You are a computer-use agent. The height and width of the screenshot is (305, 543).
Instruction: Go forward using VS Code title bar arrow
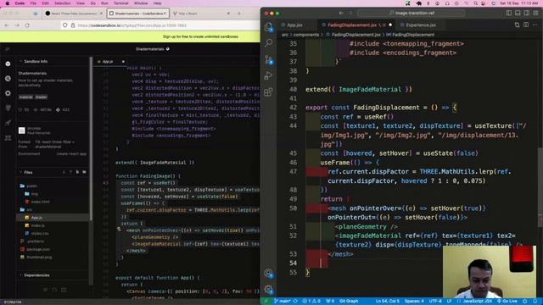(x=350, y=14)
